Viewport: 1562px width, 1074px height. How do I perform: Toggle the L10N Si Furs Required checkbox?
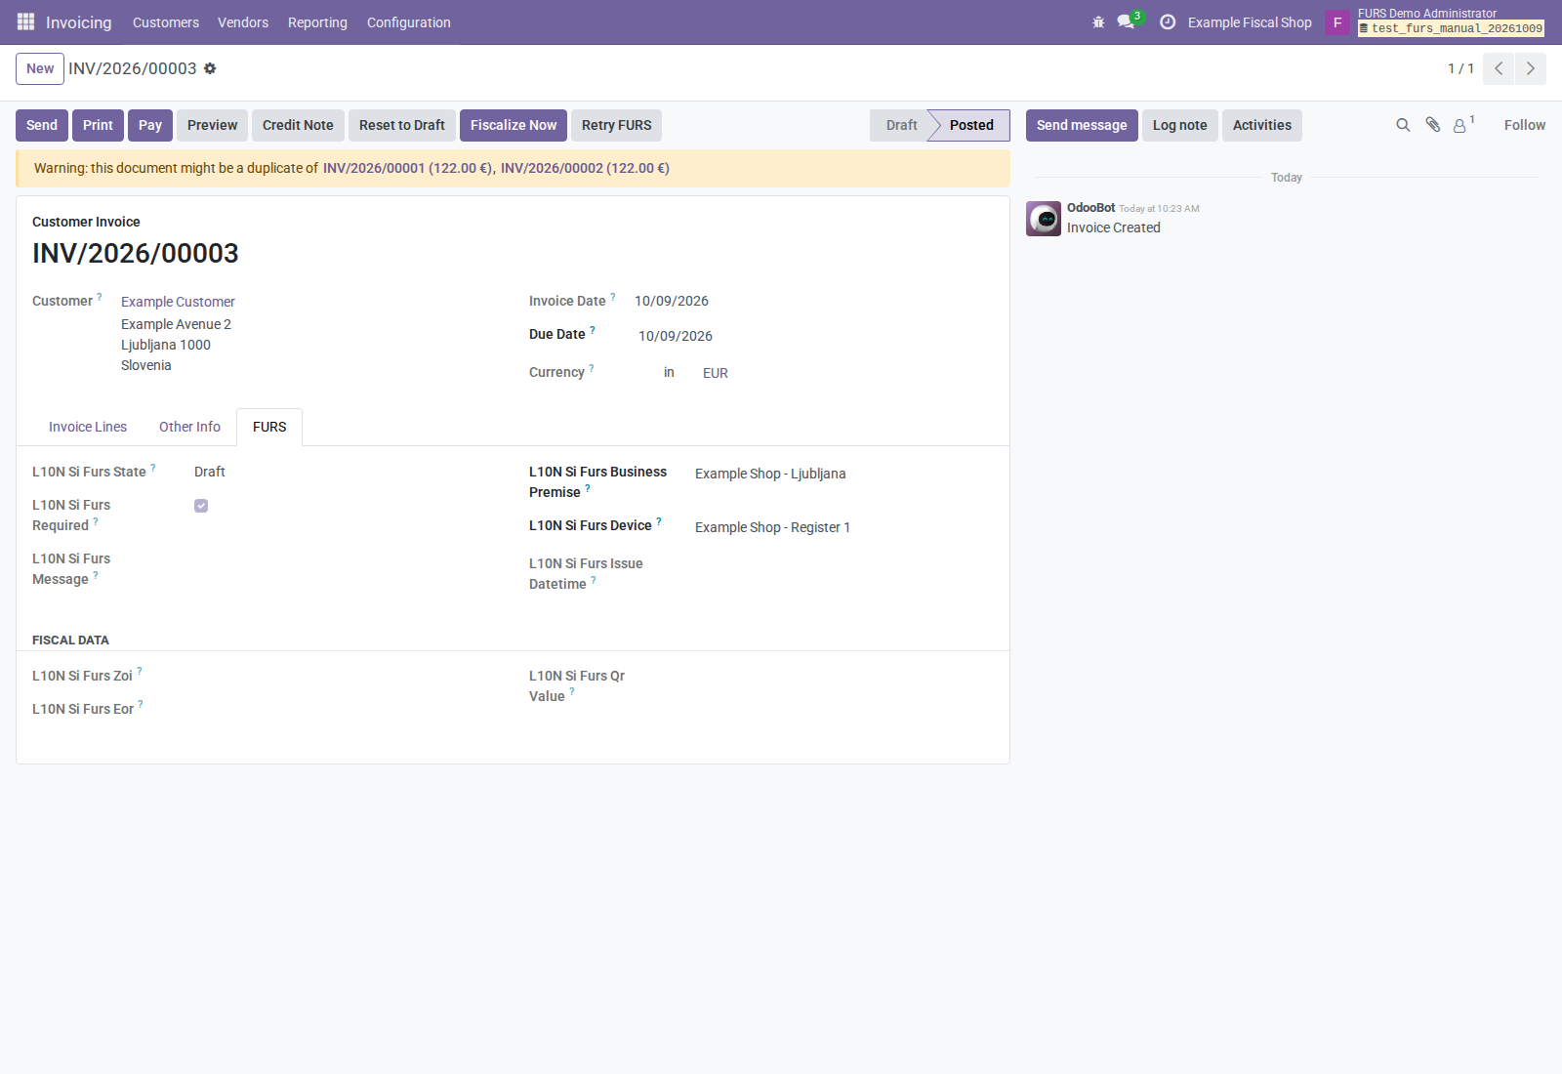pyautogui.click(x=201, y=506)
